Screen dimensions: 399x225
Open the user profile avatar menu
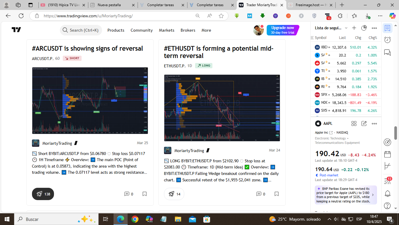258,30
